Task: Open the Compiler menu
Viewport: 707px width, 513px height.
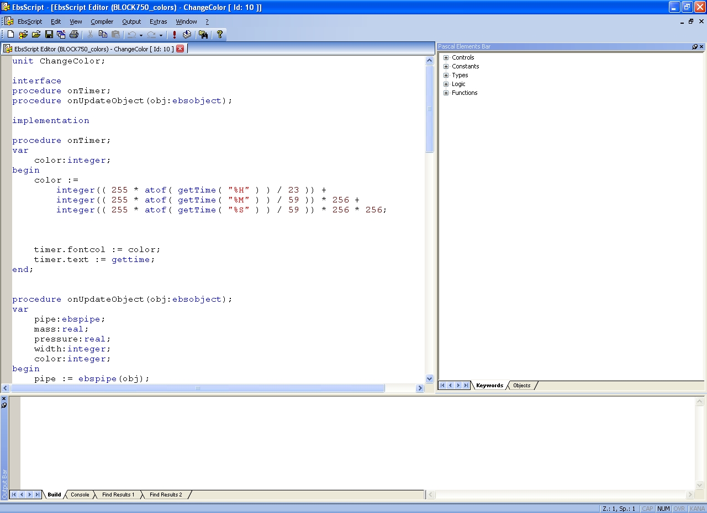Action: 102,22
